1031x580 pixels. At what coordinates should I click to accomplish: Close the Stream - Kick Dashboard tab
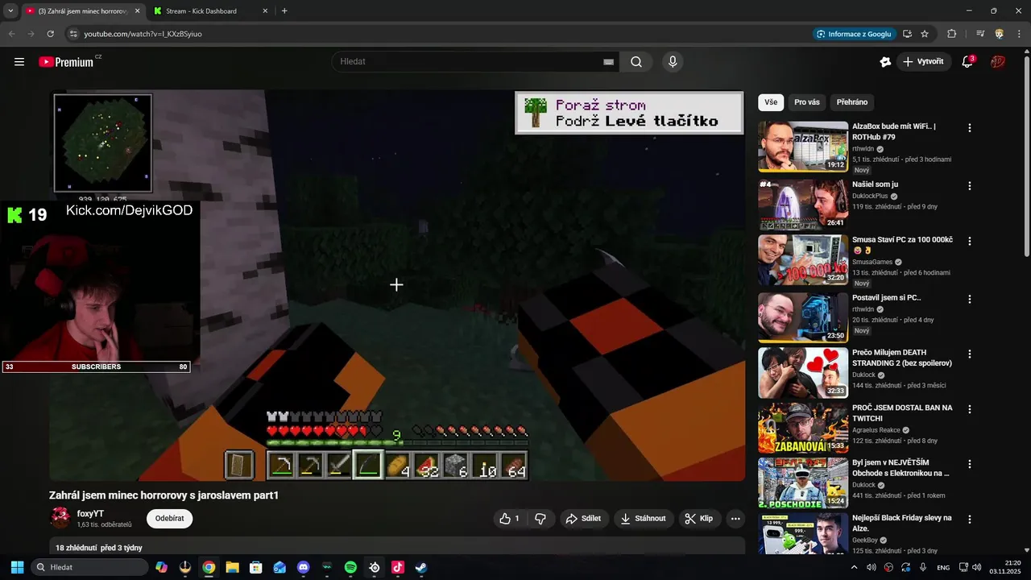(266, 11)
